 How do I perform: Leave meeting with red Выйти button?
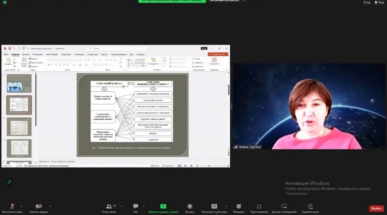[x=376, y=208]
